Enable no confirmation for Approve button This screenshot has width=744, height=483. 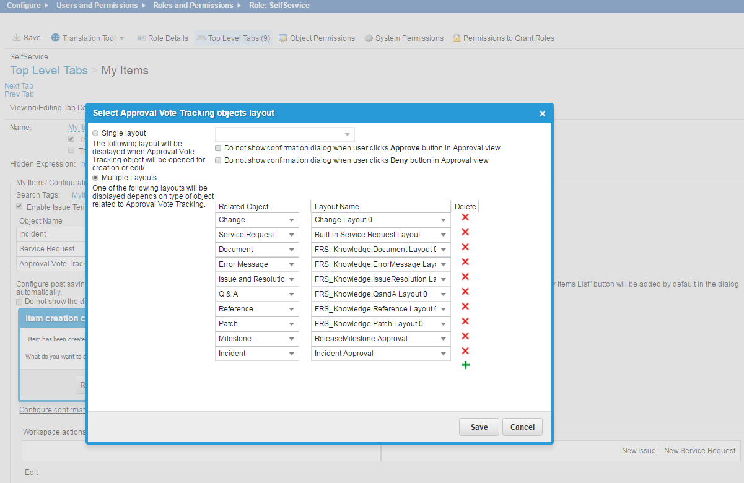tap(218, 148)
